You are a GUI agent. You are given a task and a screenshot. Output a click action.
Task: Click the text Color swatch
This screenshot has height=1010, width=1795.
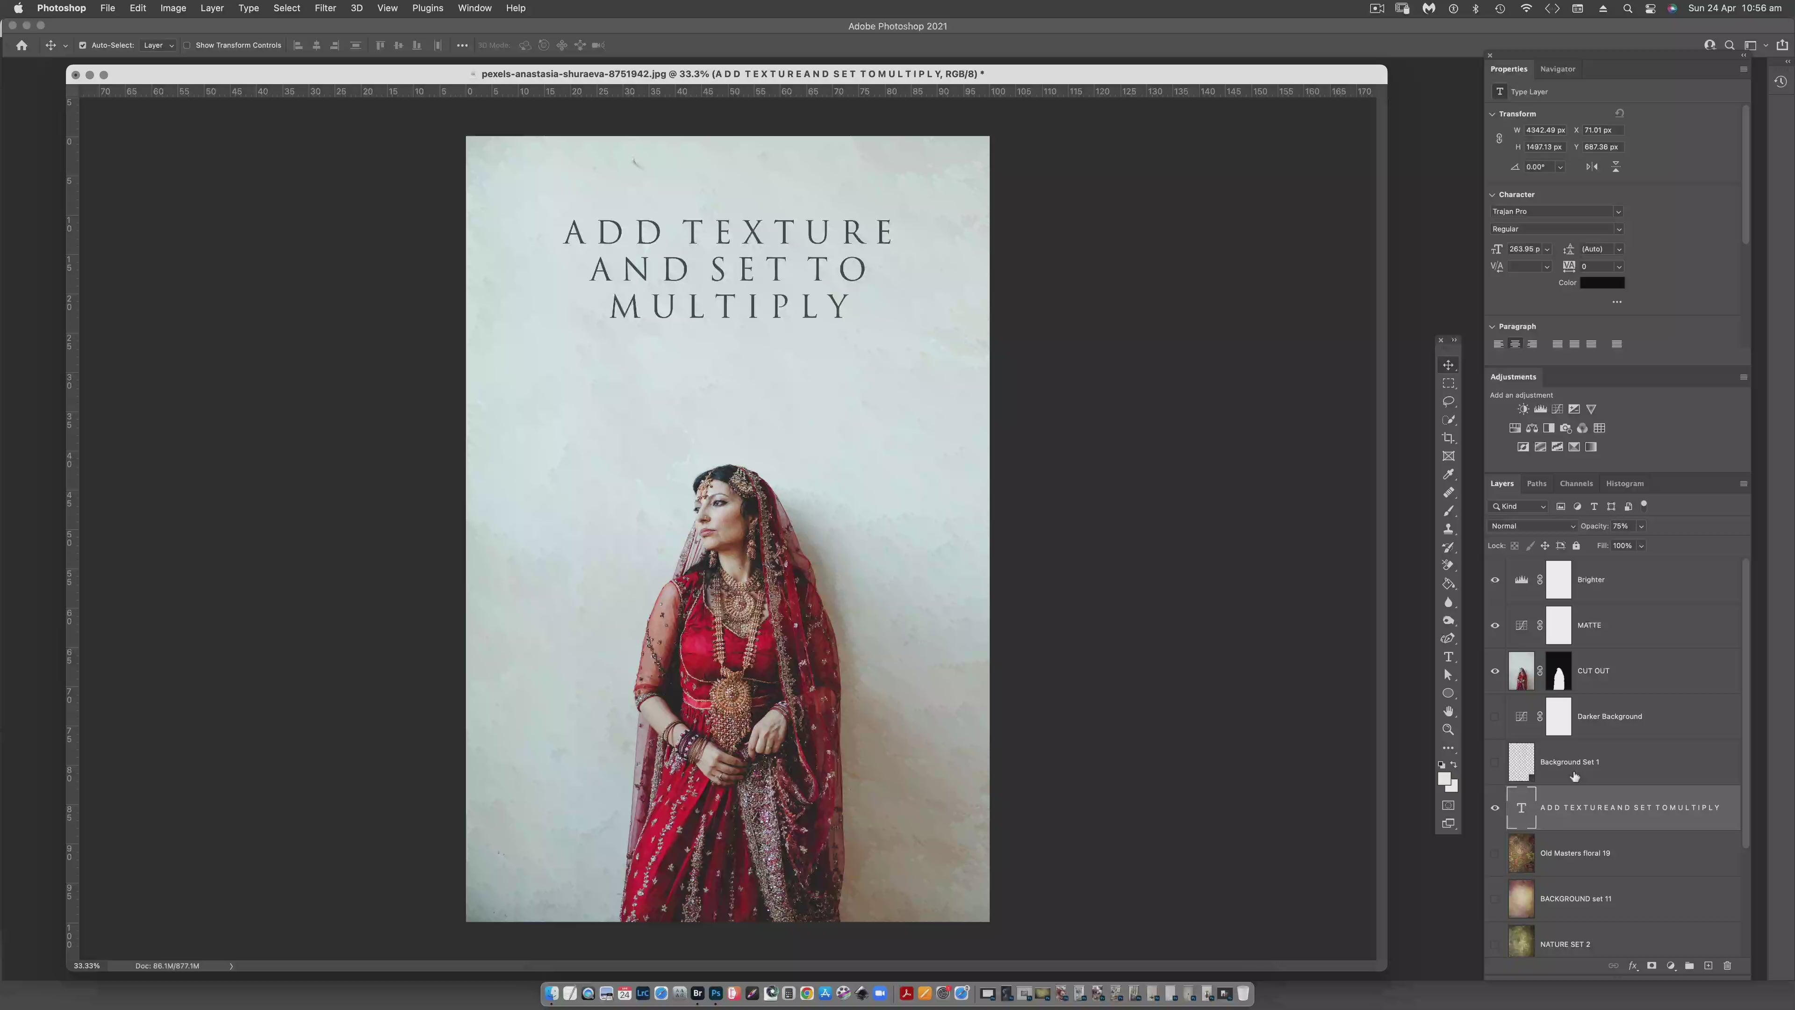[1602, 283]
